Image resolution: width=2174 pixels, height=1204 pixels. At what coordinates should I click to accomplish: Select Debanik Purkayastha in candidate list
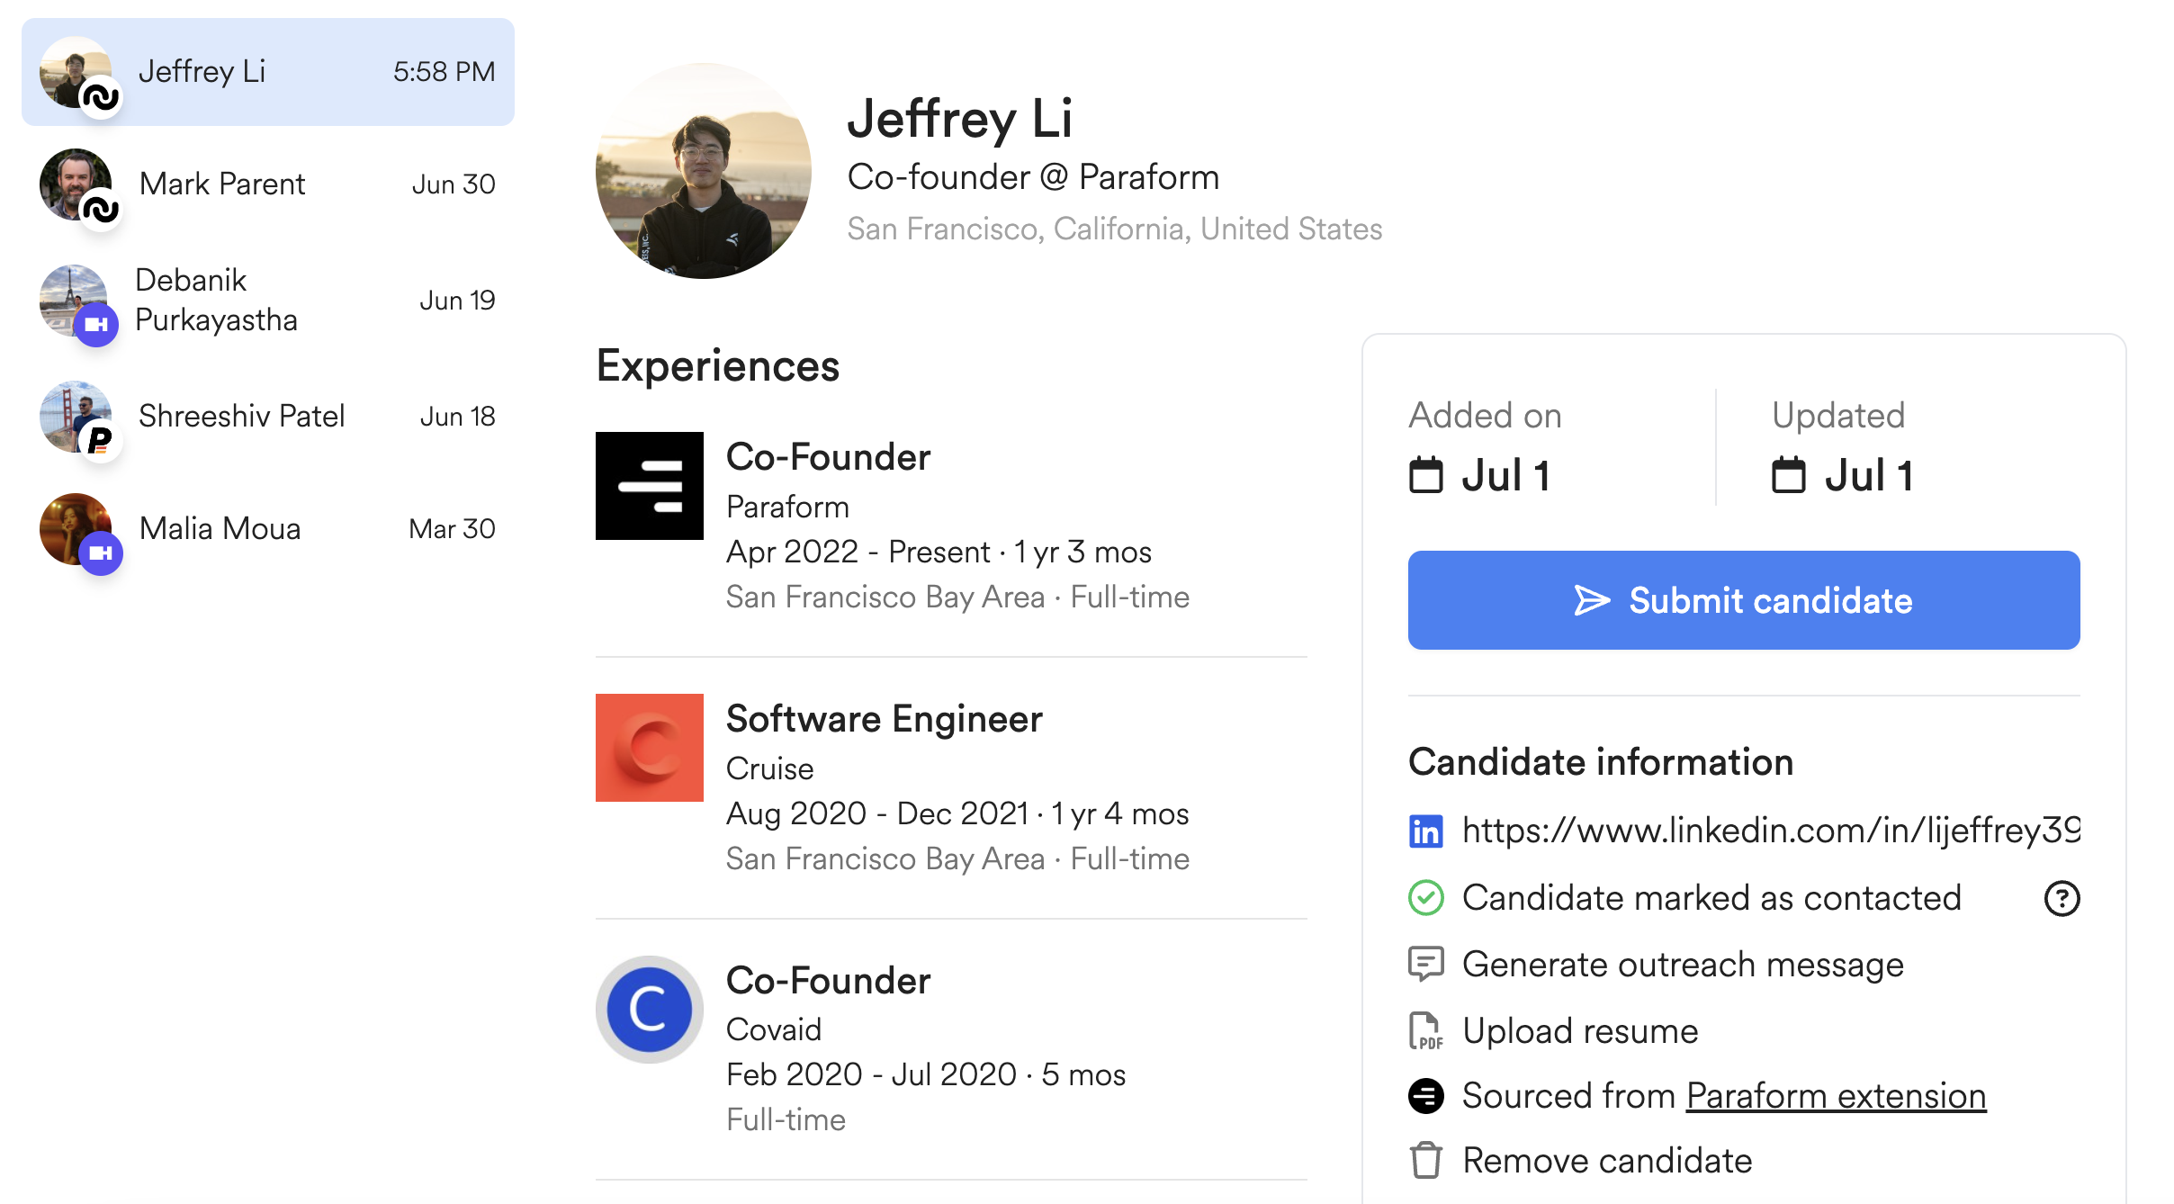pos(268,301)
